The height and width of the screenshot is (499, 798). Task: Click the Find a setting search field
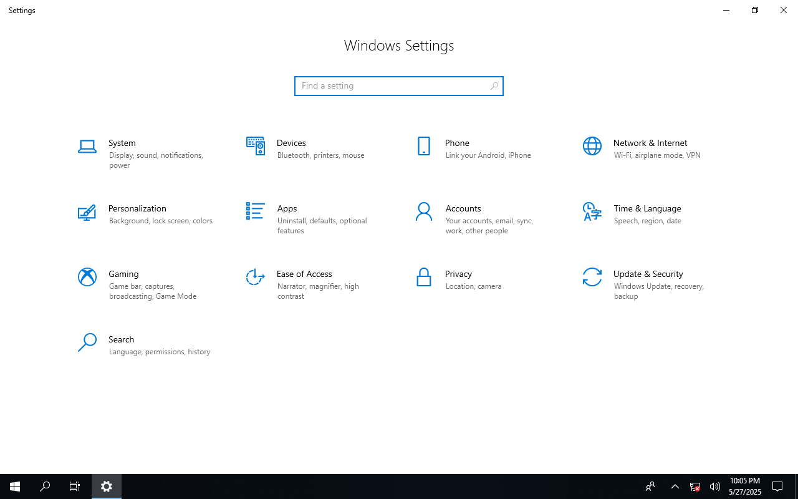click(399, 86)
